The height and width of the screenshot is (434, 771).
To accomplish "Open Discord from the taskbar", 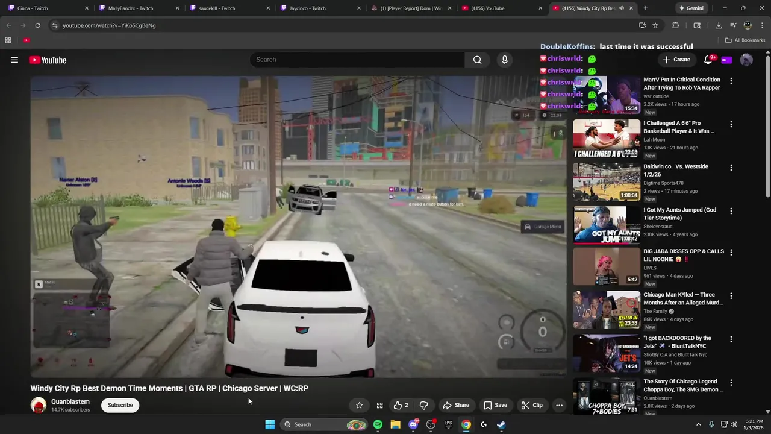I will (x=413, y=424).
